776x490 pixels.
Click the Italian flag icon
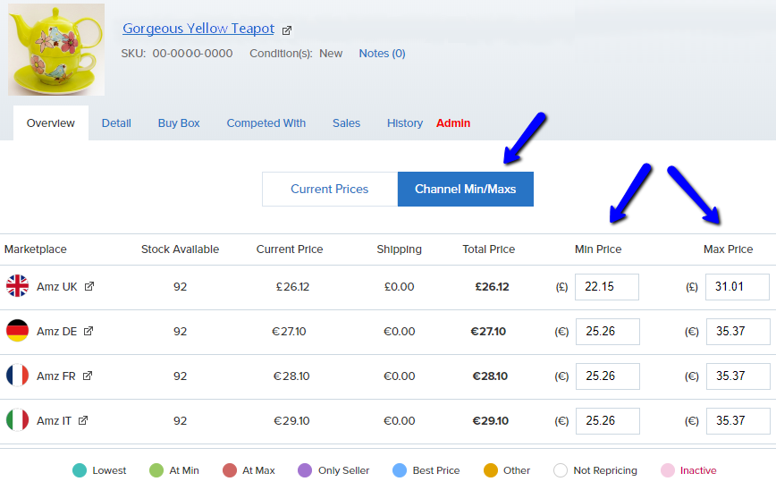[x=18, y=420]
